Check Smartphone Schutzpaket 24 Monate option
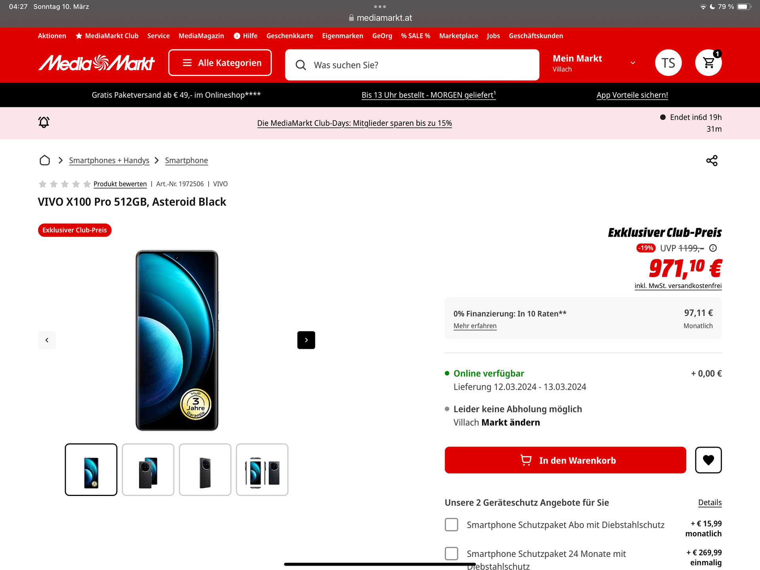Screen dimensions: 760x570 click(x=451, y=553)
